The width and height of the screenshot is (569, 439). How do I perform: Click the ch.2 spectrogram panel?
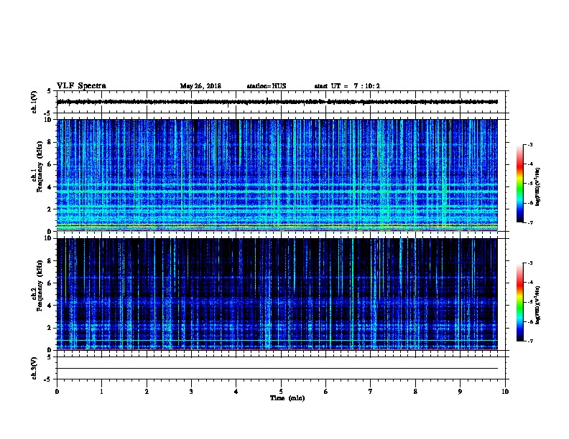click(x=277, y=294)
